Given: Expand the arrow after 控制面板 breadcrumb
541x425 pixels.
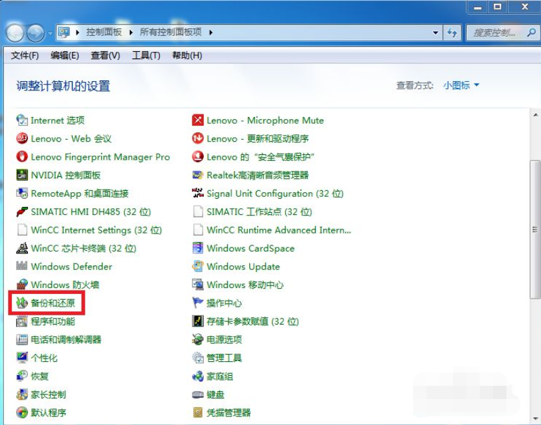Looking at the screenshot, I should pyautogui.click(x=131, y=33).
